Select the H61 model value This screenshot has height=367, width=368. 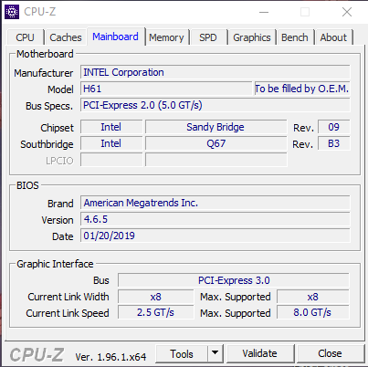coord(166,89)
